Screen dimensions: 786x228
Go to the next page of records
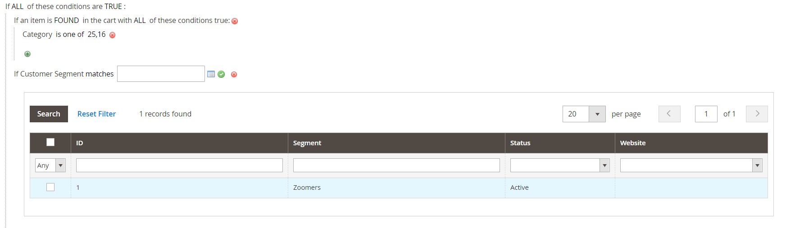pos(757,114)
